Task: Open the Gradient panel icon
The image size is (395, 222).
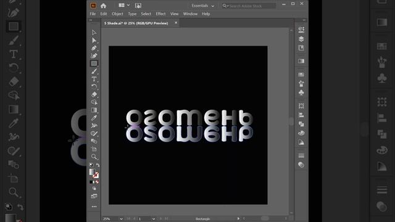Action: coord(301,61)
